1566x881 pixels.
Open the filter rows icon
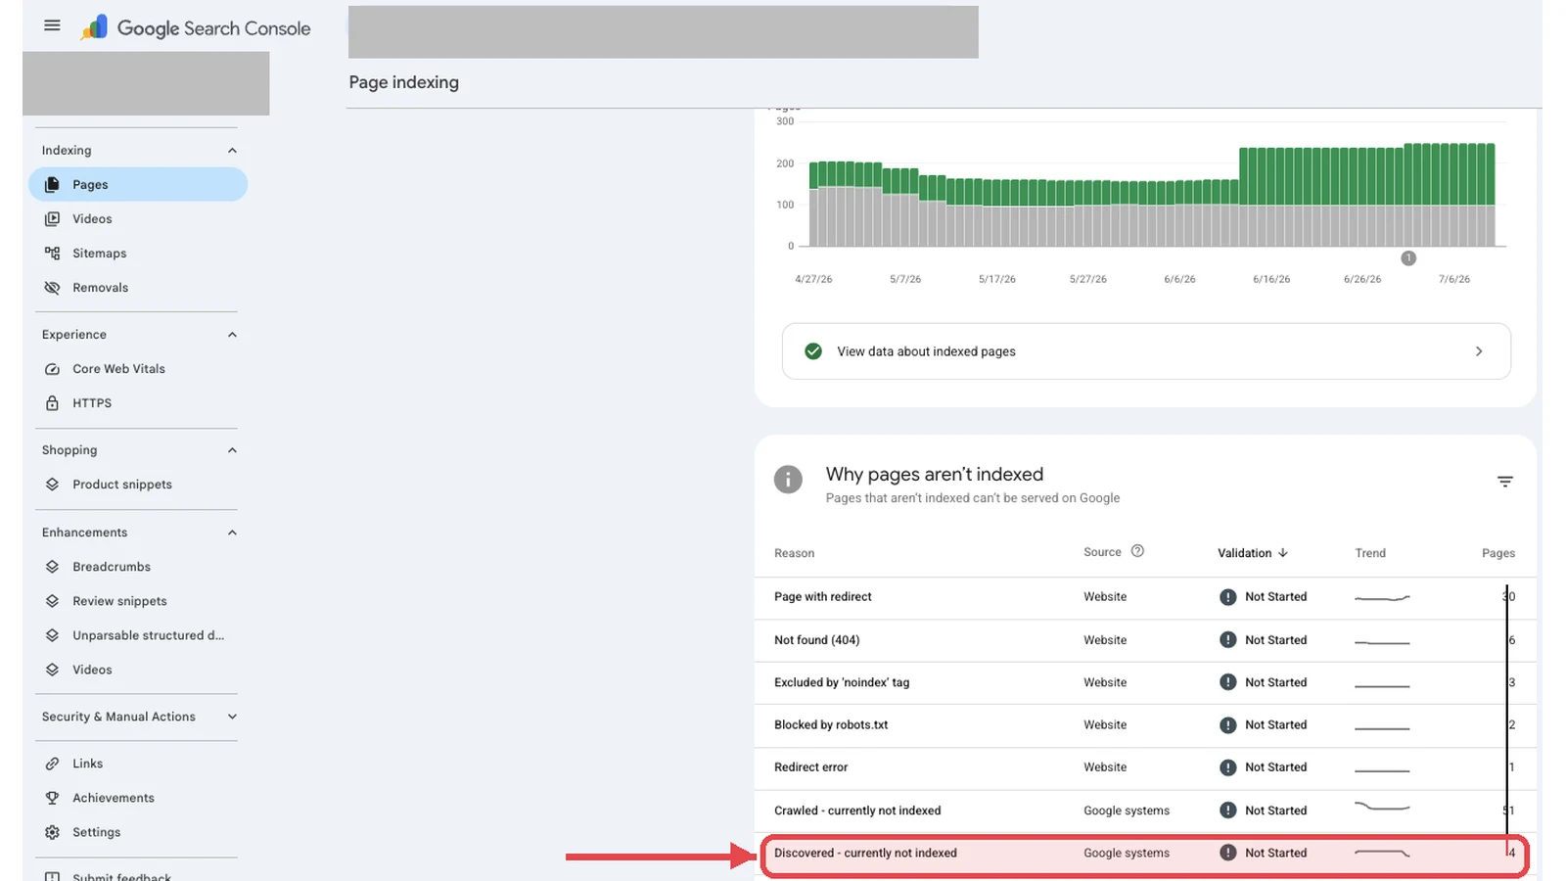click(1504, 481)
